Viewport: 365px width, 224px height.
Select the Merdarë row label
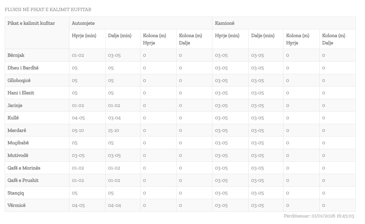(17, 130)
